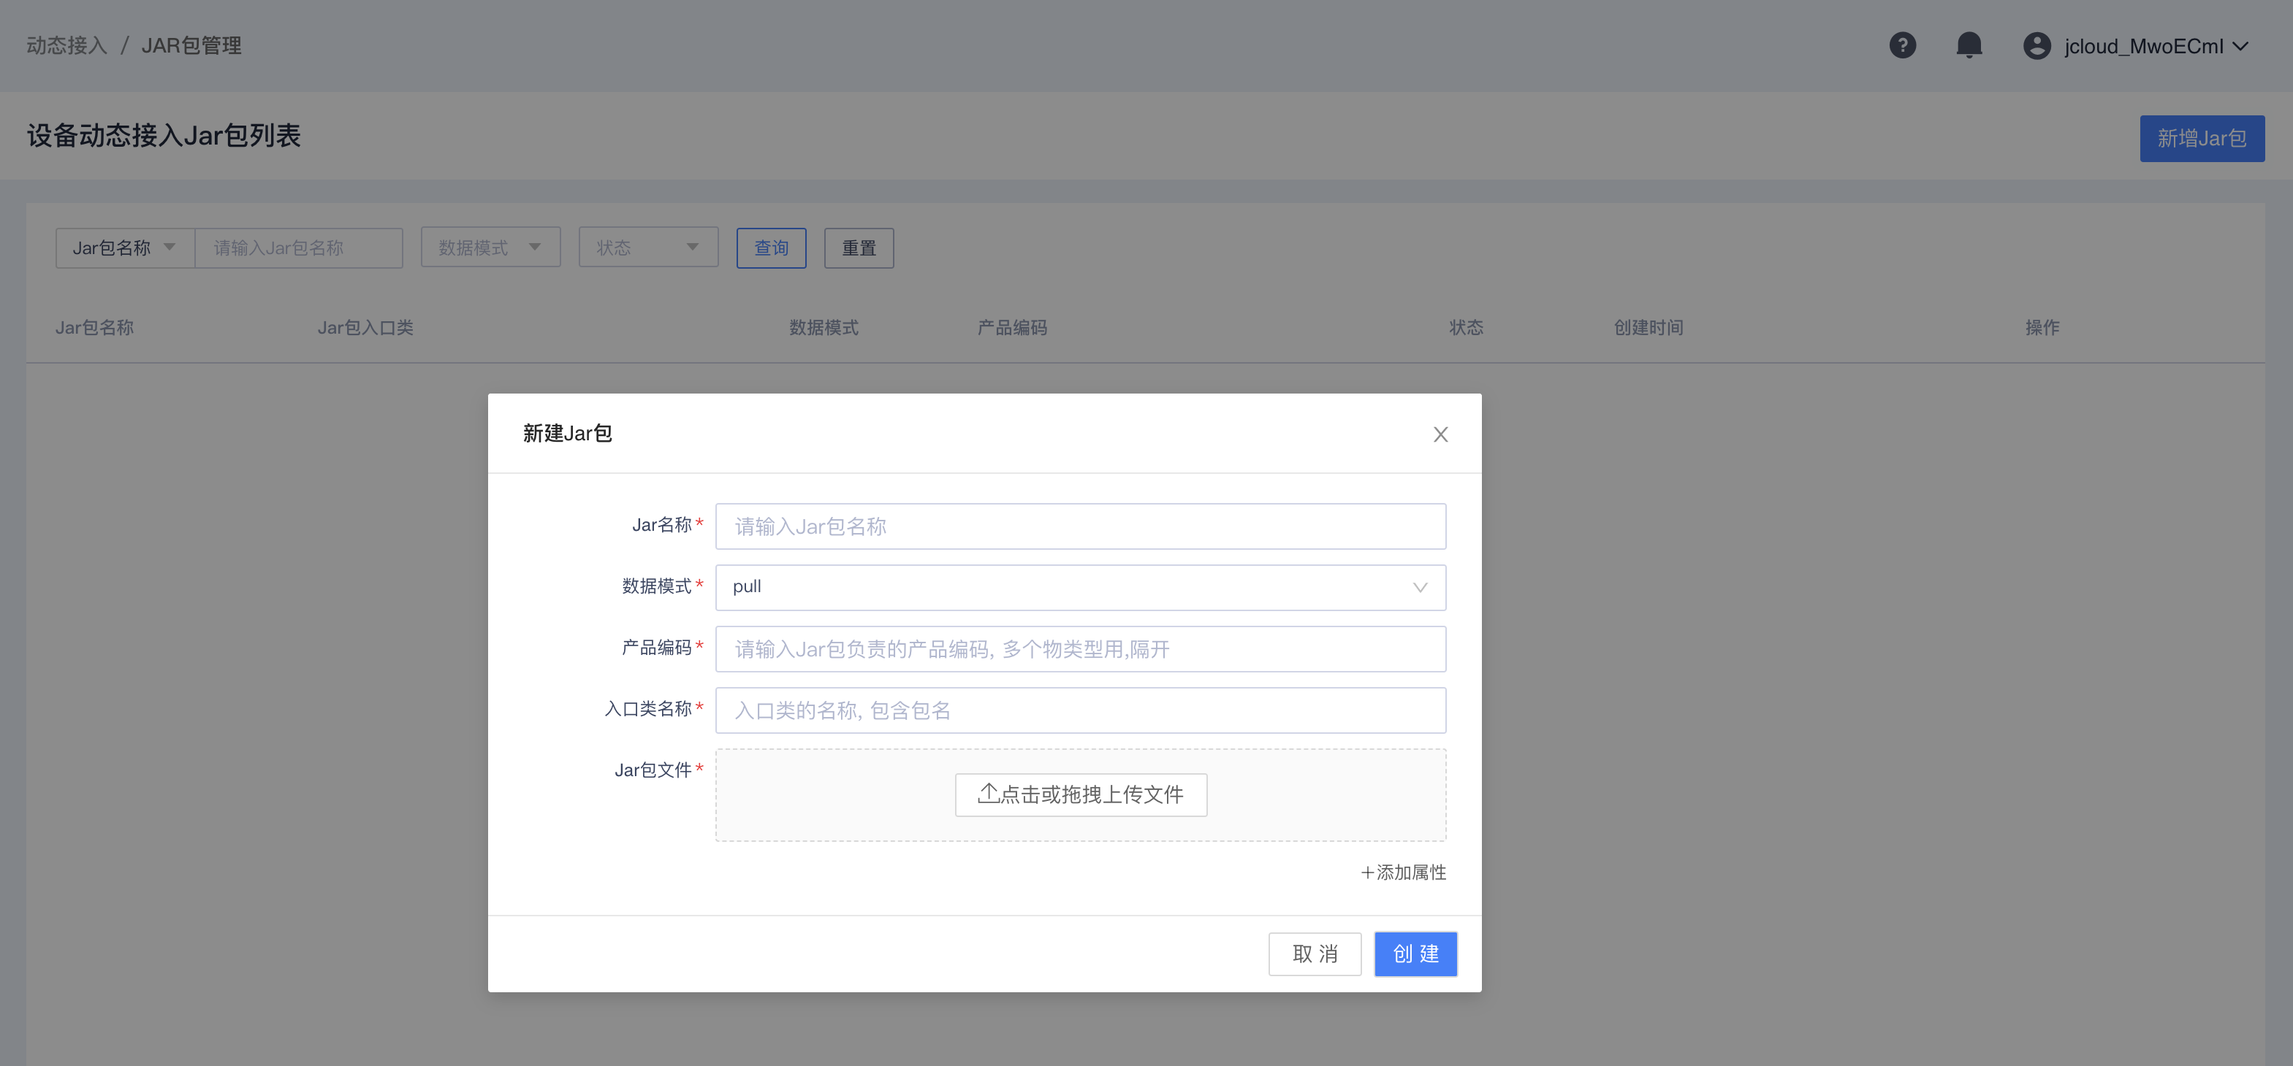This screenshot has height=1066, width=2293.
Task: Click the 重置 button
Action: [858, 248]
